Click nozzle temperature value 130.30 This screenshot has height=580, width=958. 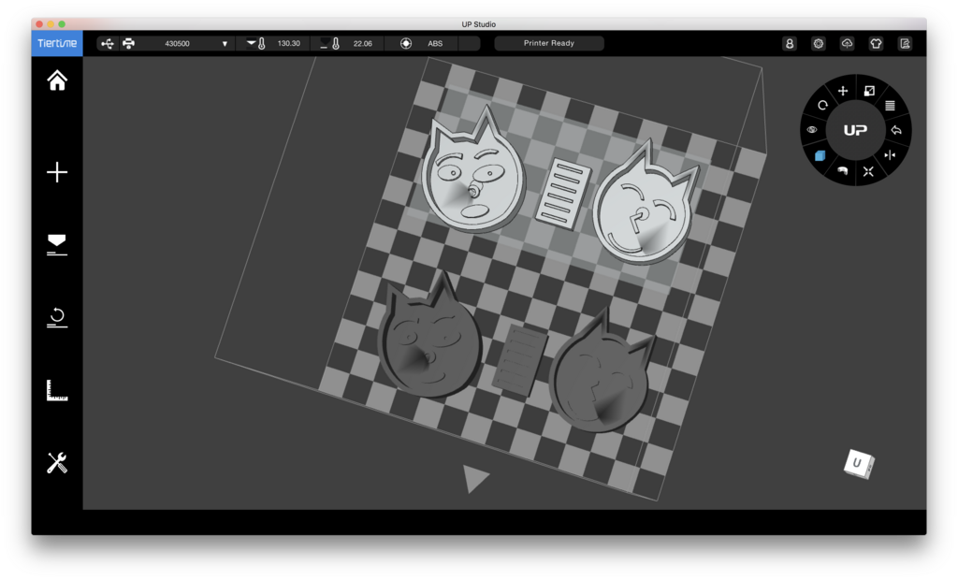[288, 43]
